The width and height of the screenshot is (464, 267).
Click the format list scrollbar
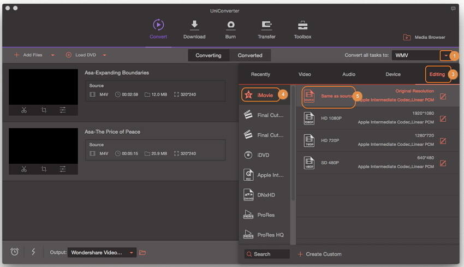point(293,144)
